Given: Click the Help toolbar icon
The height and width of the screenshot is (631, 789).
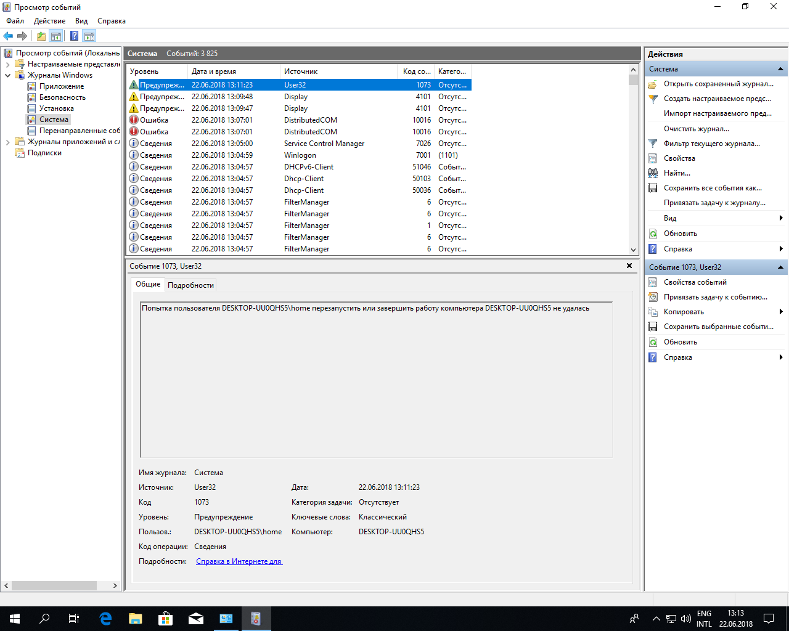Looking at the screenshot, I should 74,36.
